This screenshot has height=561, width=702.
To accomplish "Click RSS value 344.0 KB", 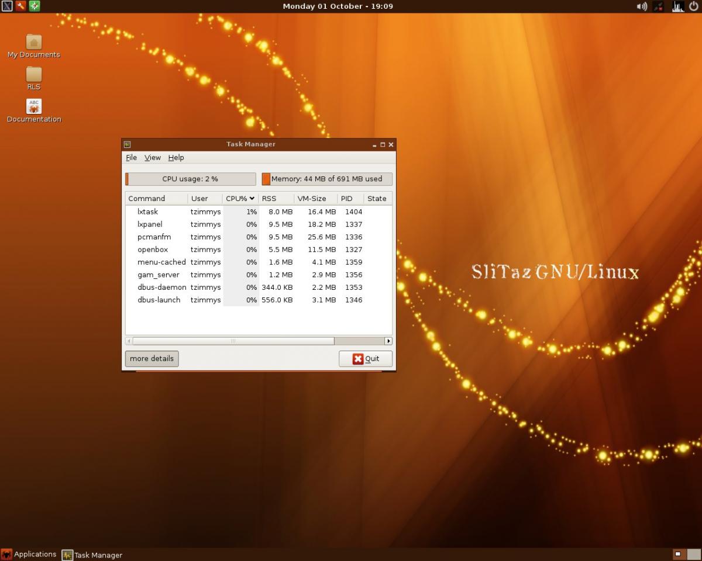I will [x=277, y=288].
